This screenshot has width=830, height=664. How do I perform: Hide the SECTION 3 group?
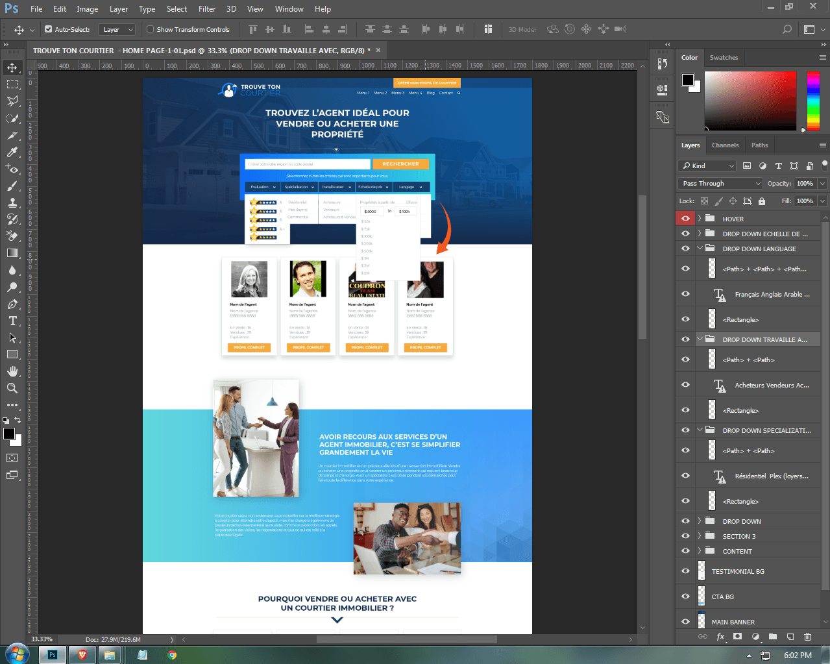point(685,536)
